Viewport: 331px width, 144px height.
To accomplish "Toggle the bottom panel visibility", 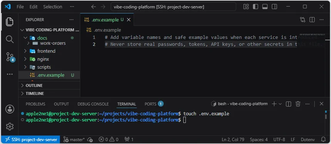I will click(x=265, y=7).
